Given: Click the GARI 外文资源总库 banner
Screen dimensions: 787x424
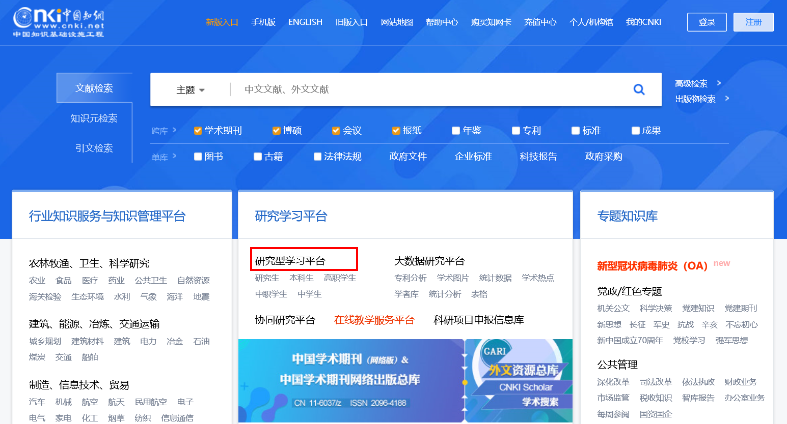Looking at the screenshot, I should 520,381.
